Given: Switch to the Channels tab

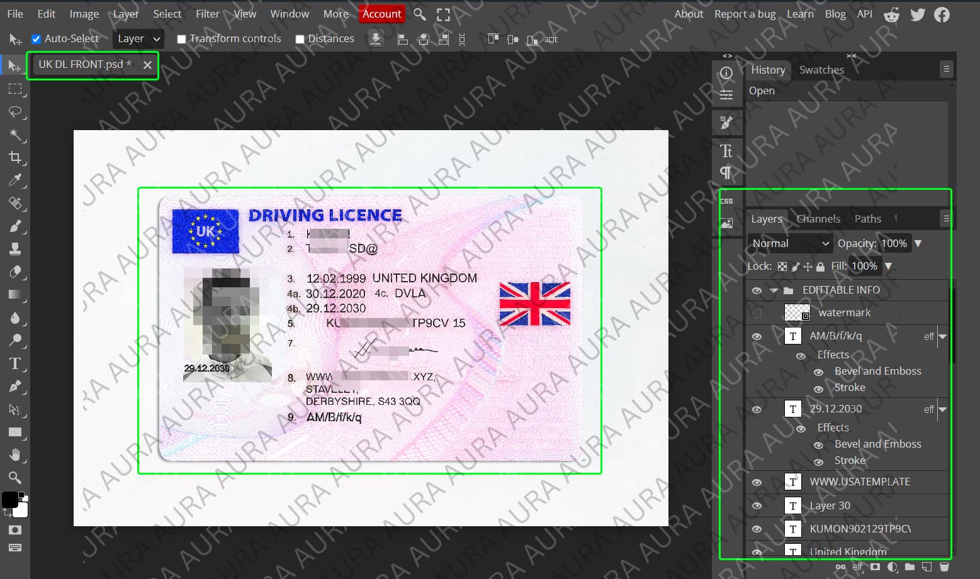Looking at the screenshot, I should click(x=818, y=219).
